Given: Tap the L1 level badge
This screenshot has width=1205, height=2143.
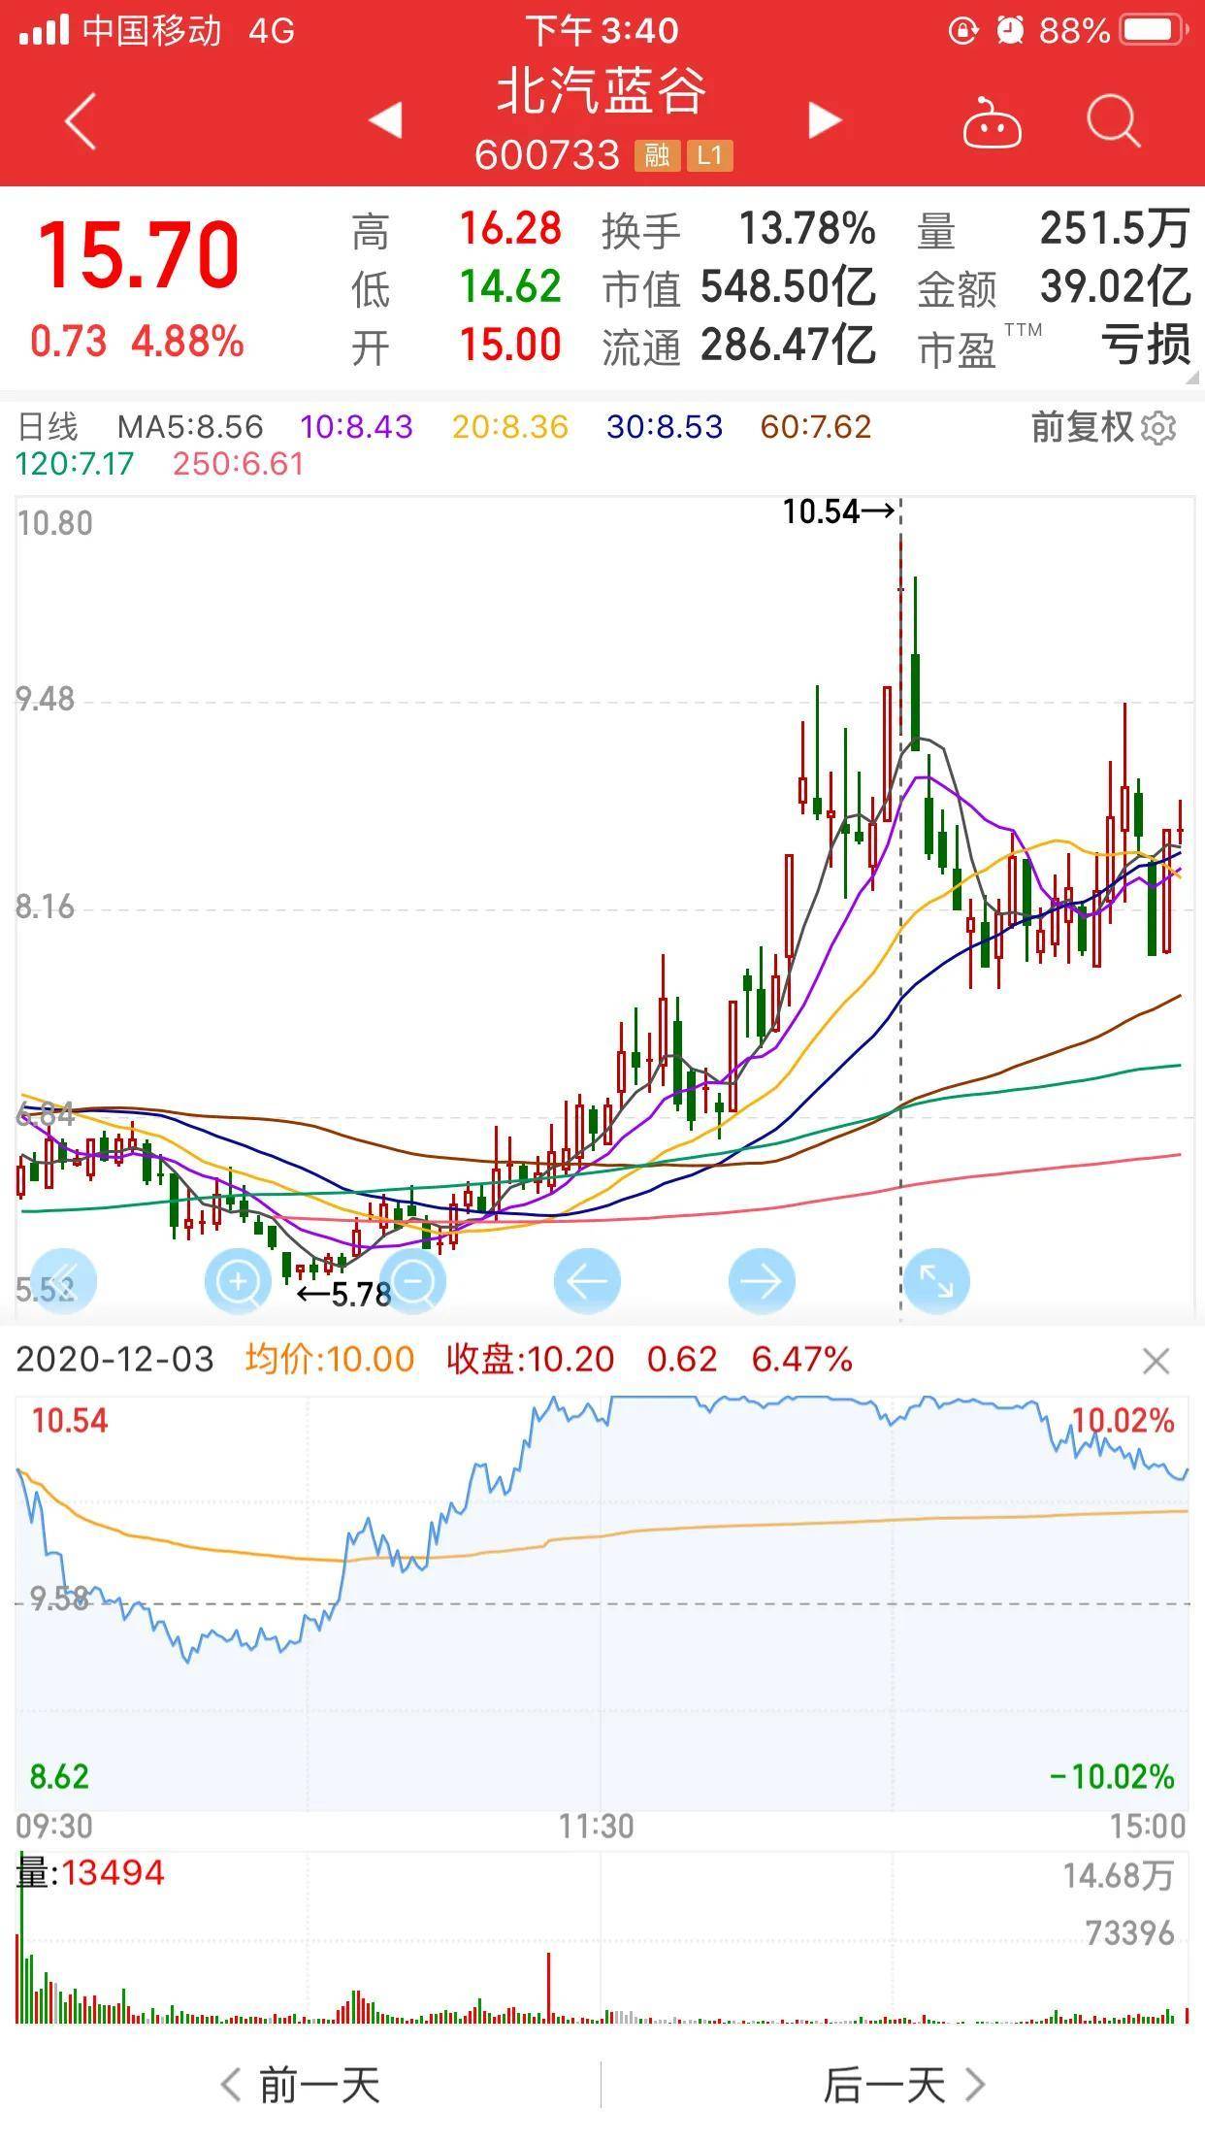Looking at the screenshot, I should click(710, 155).
